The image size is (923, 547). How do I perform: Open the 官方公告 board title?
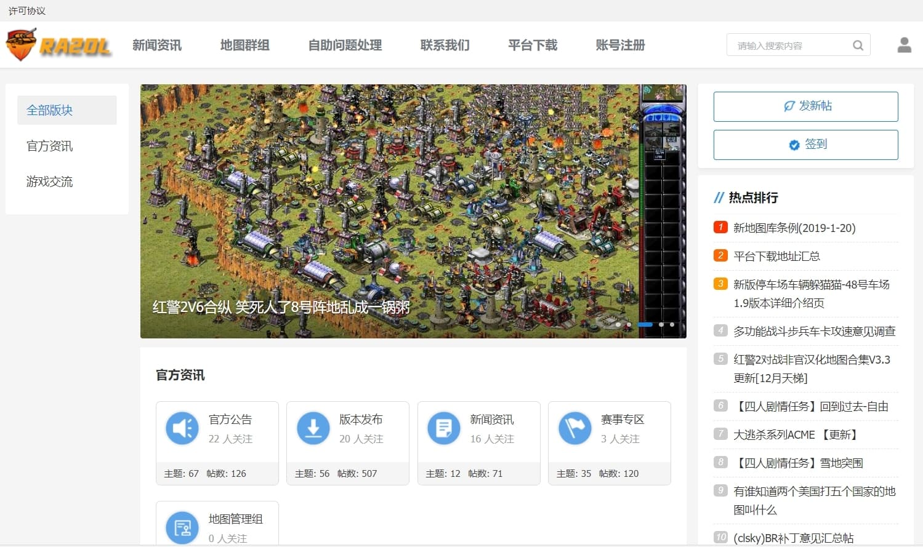click(x=230, y=420)
